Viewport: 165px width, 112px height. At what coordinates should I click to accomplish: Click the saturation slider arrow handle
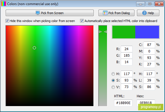pyautogui.click(x=103, y=32)
